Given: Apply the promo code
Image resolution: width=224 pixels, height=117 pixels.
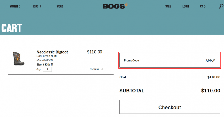Looking at the screenshot, I should (x=210, y=61).
